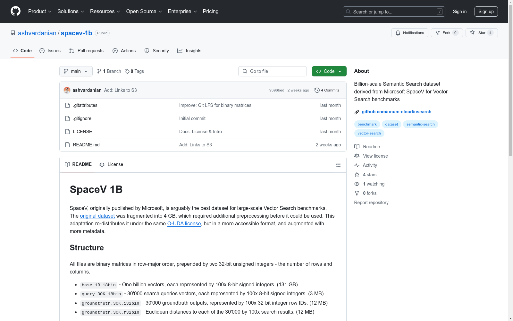
Task: Click the scale icon beside View license
Action: [x=357, y=156]
